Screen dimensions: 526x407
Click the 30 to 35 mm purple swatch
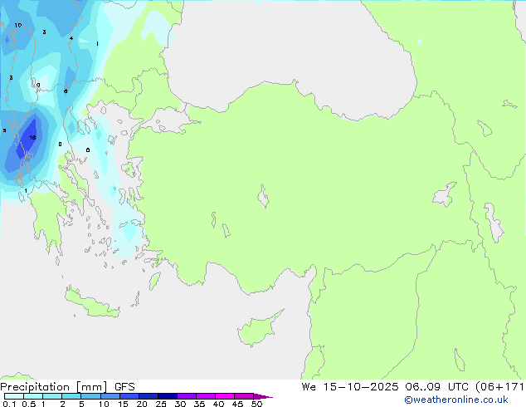point(187,396)
